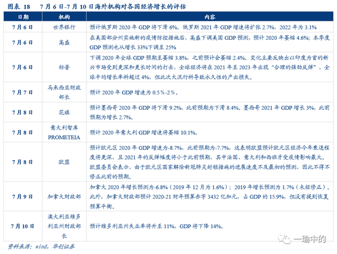Click the text '预计欧元区 2020 年 GDP 增速为-8.7%'
337x254 pixels.
[x=136, y=148]
